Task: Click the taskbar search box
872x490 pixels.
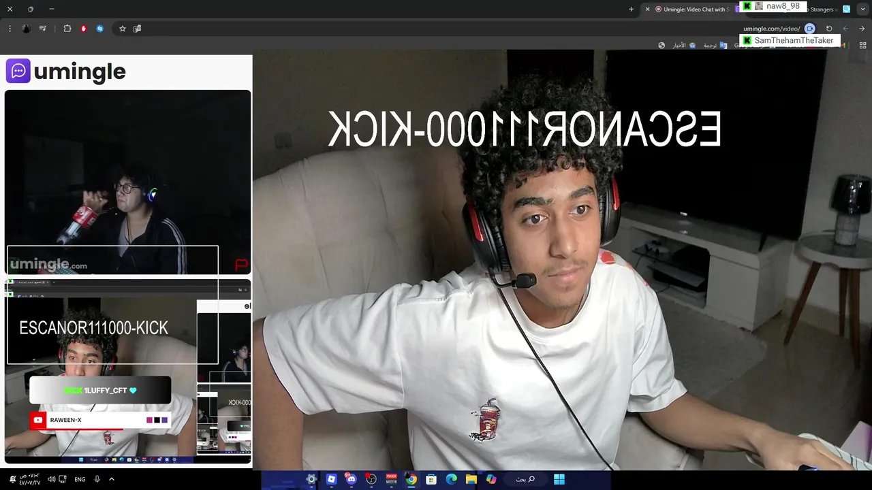Action: pos(525,479)
